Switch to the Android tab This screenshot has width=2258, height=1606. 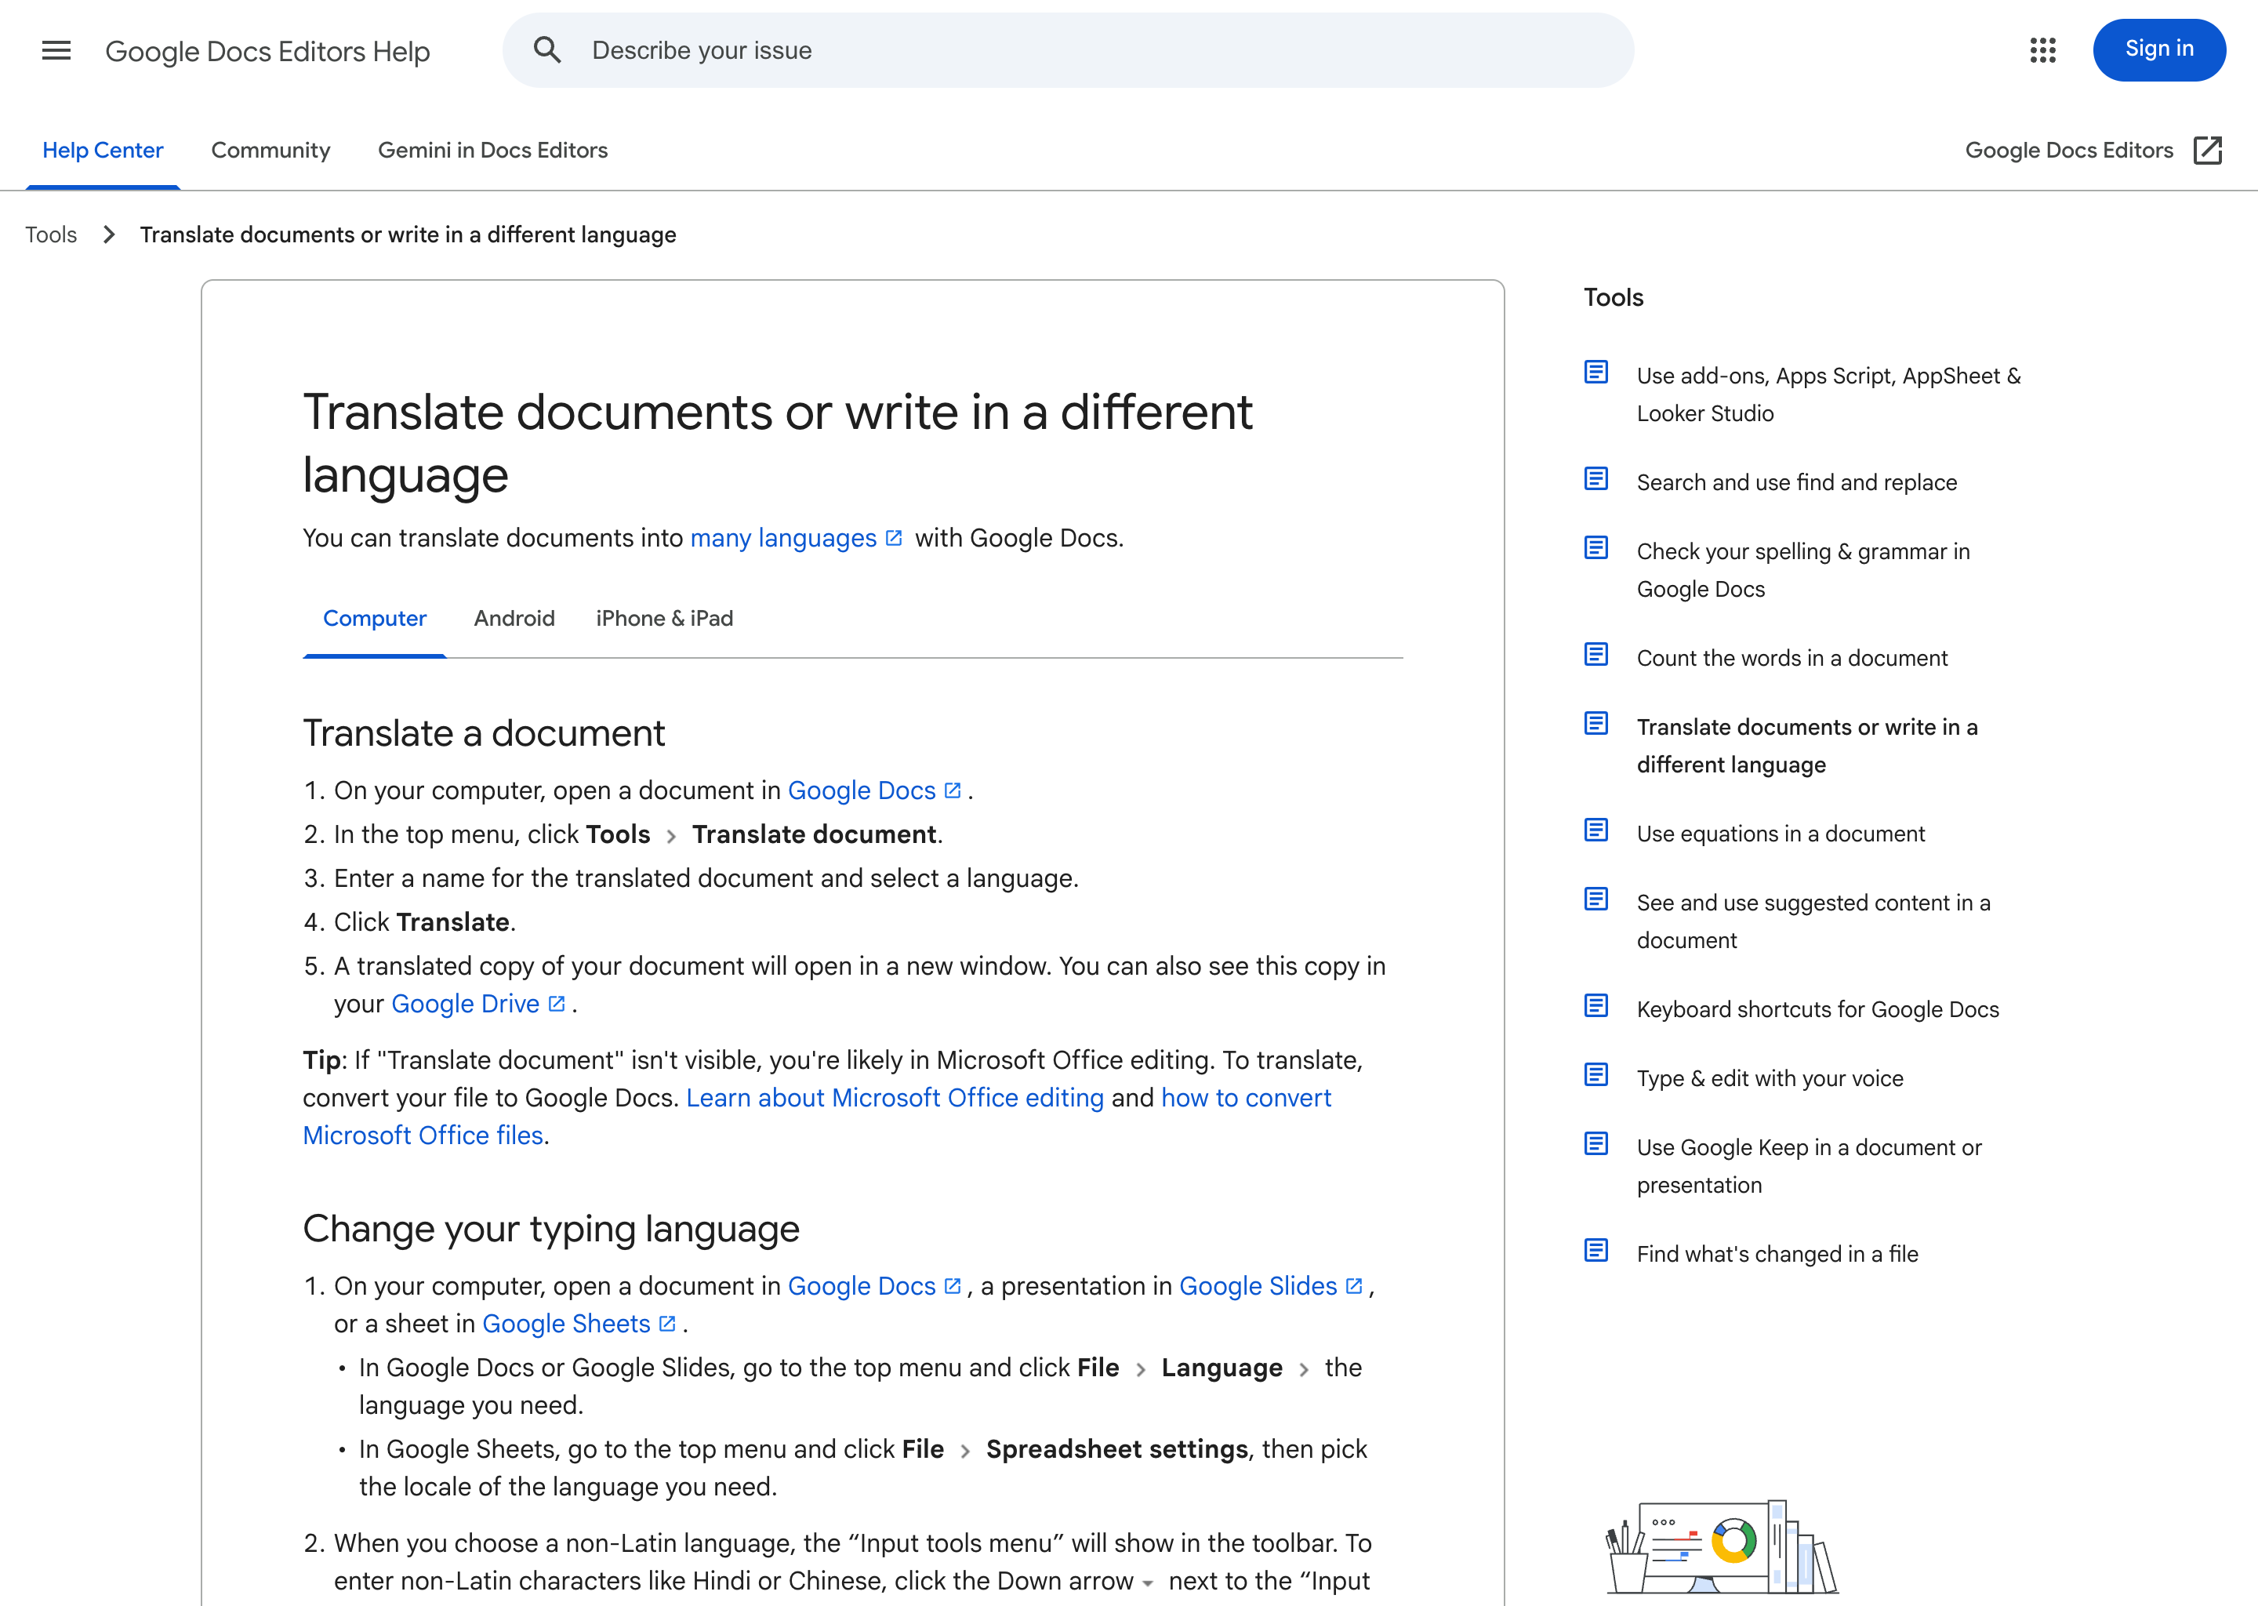pos(514,618)
